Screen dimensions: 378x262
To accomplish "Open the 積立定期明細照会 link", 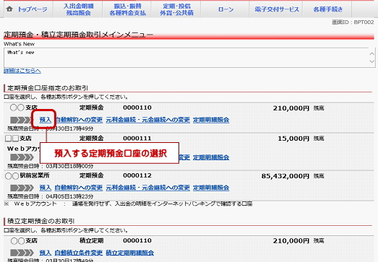I will tap(129, 253).
